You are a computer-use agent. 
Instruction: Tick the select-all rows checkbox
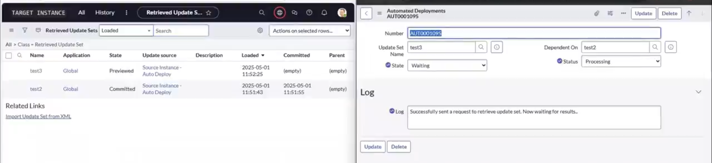(9, 56)
